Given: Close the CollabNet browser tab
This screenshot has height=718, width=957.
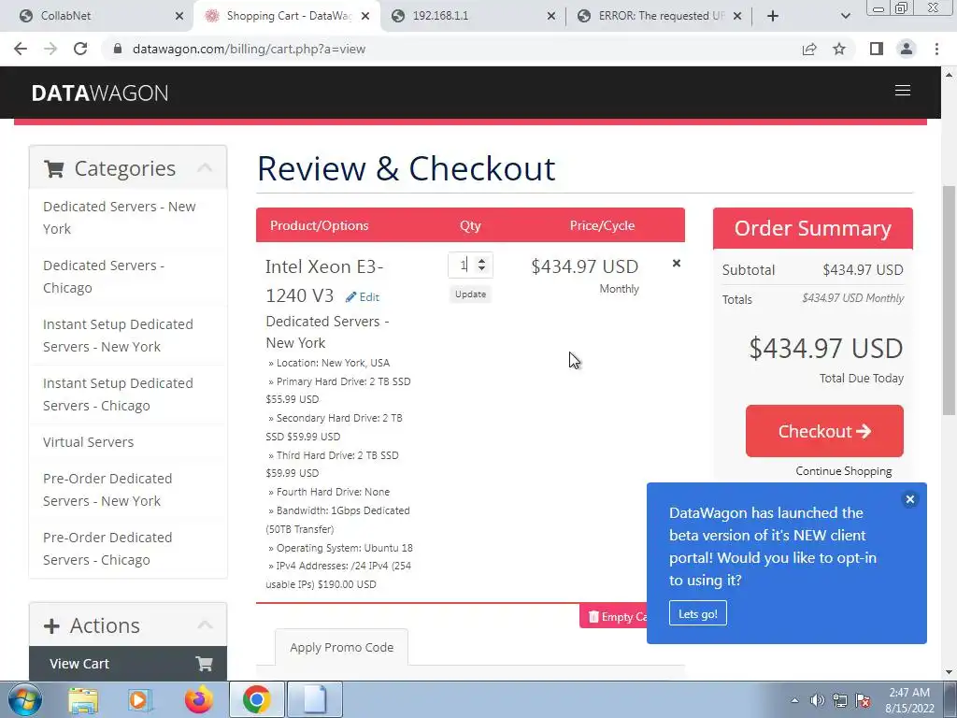Looking at the screenshot, I should coord(179,16).
